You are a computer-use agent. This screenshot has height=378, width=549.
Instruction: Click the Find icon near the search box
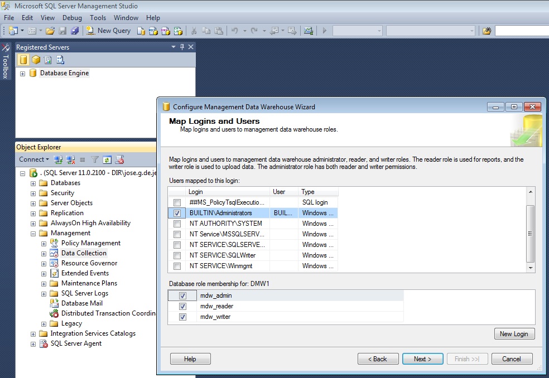(x=487, y=31)
